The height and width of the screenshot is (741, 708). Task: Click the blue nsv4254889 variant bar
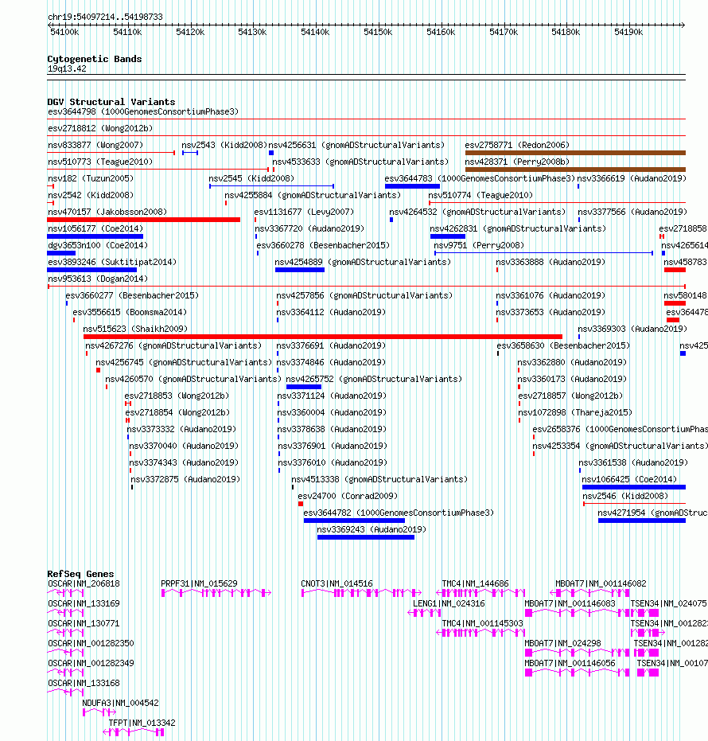300,270
